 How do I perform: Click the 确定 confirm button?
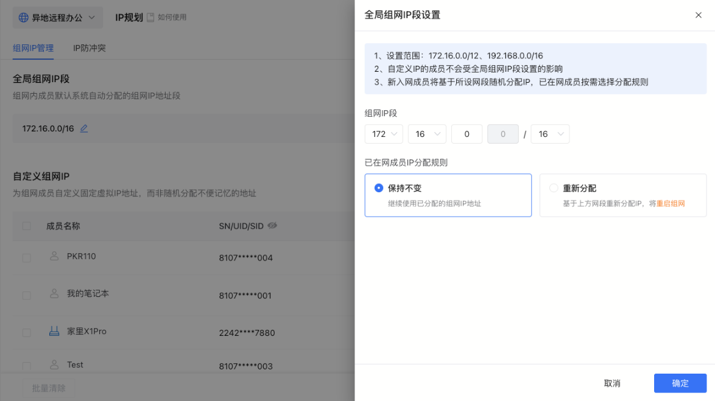coord(680,383)
